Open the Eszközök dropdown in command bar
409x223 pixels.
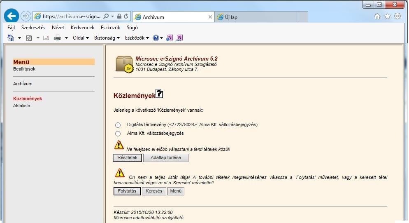point(137,38)
